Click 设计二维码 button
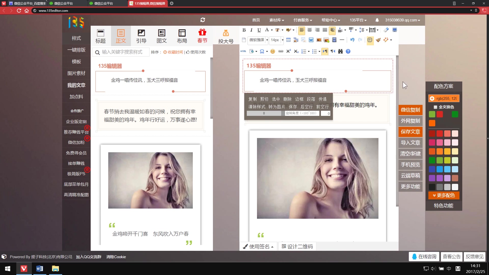Image resolution: width=489 pixels, height=275 pixels. [x=297, y=246]
